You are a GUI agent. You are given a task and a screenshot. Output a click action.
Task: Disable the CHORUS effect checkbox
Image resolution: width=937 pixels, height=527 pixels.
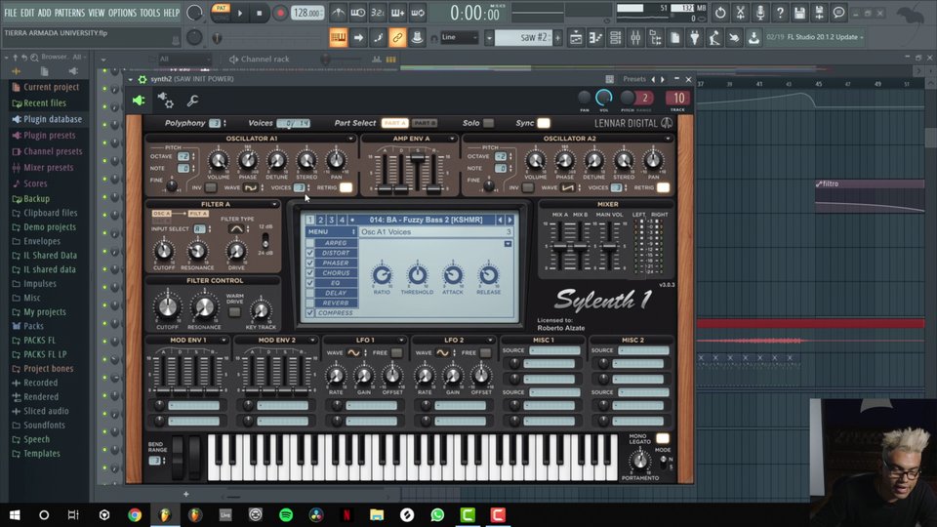pos(309,272)
